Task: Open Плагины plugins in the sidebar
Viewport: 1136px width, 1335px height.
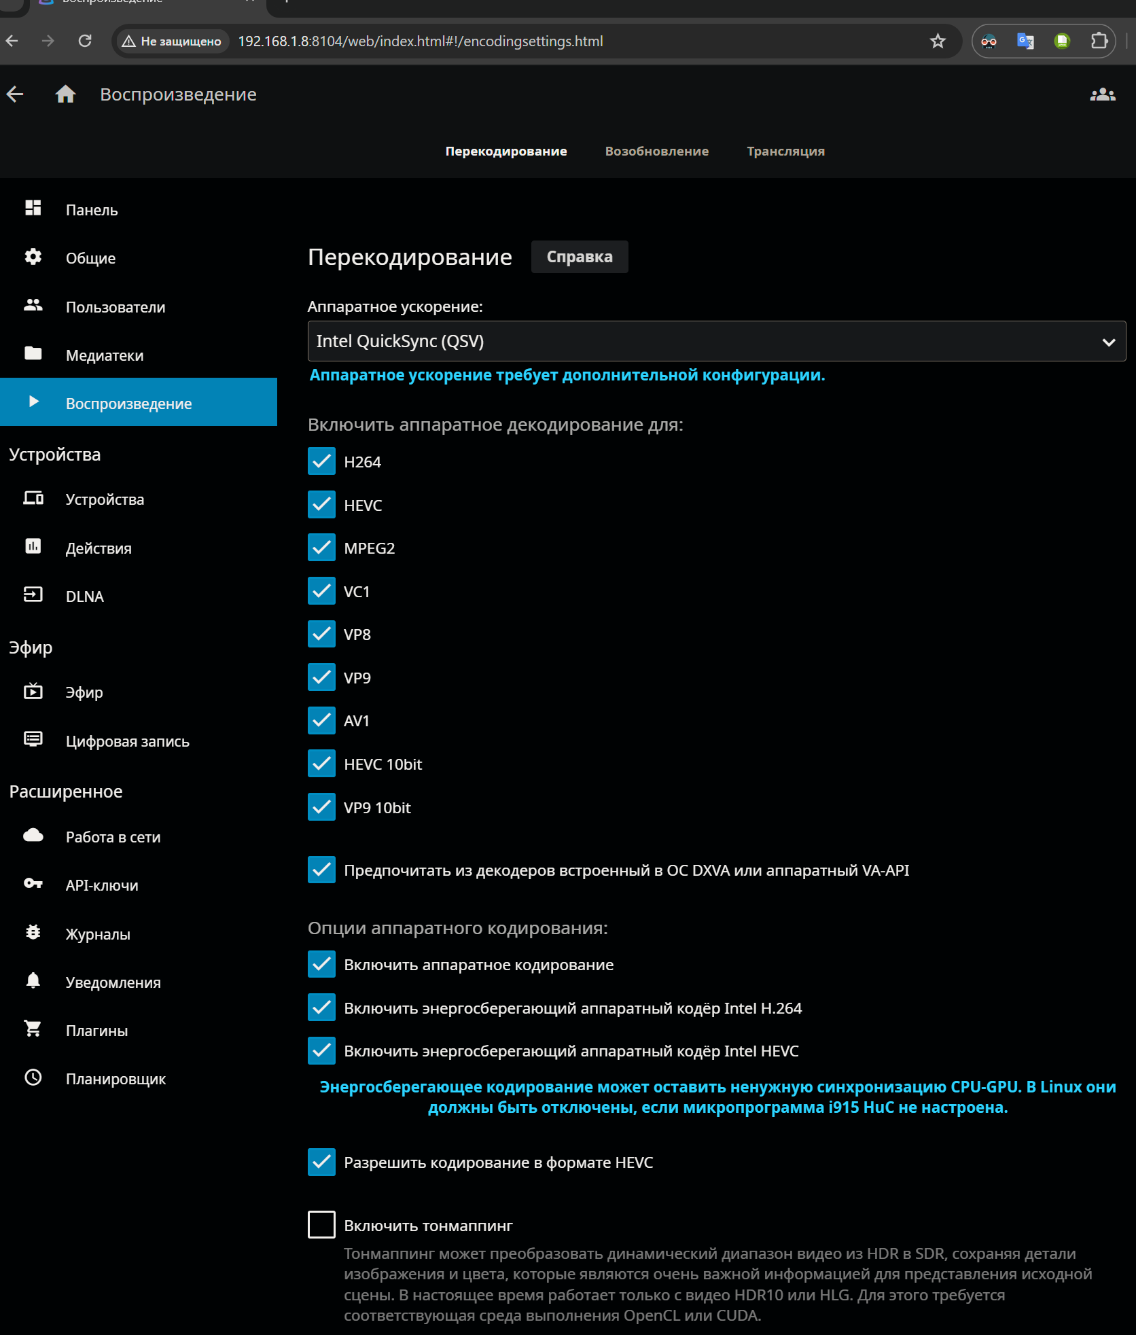Action: tap(96, 1031)
